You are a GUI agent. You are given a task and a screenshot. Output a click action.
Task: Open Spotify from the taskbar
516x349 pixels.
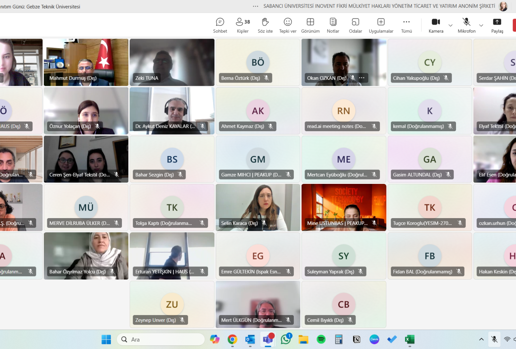click(x=321, y=340)
